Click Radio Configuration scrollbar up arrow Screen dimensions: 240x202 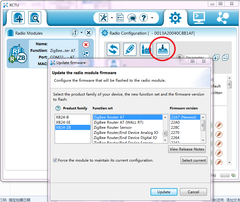(229, 78)
